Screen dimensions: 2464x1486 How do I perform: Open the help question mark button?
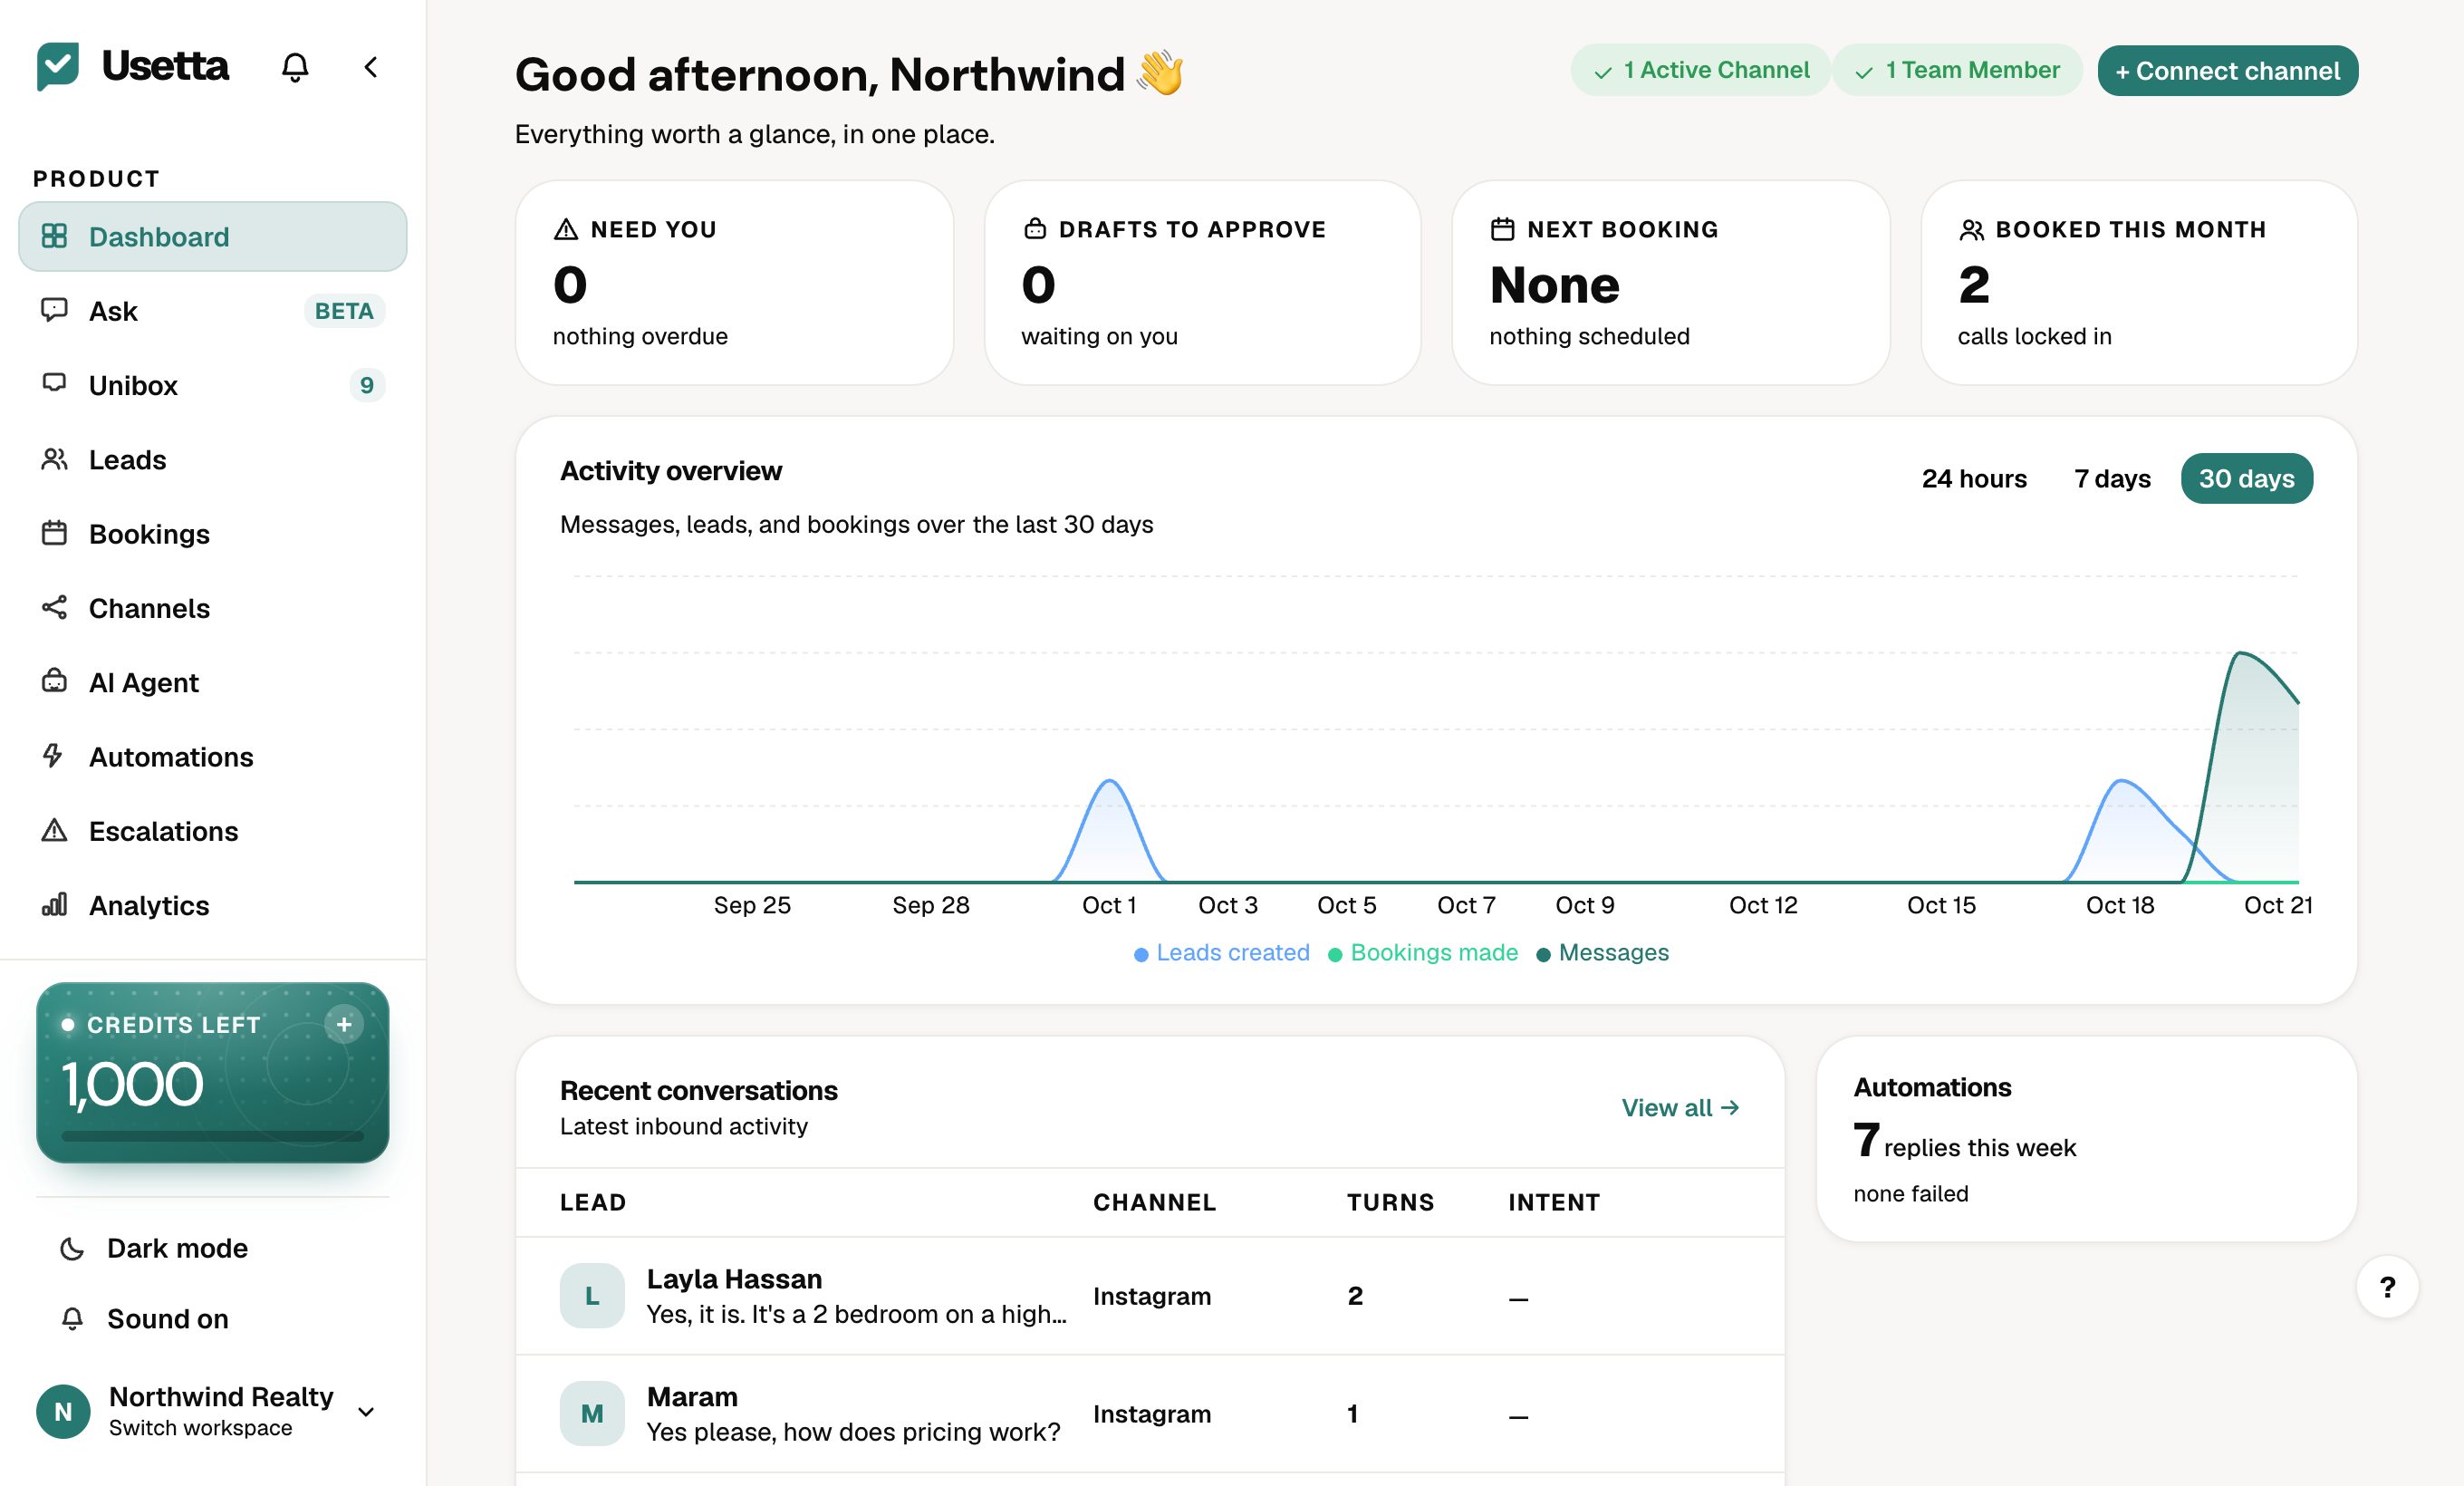2387,1287
